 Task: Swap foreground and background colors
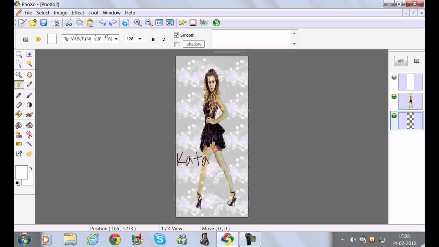click(31, 168)
